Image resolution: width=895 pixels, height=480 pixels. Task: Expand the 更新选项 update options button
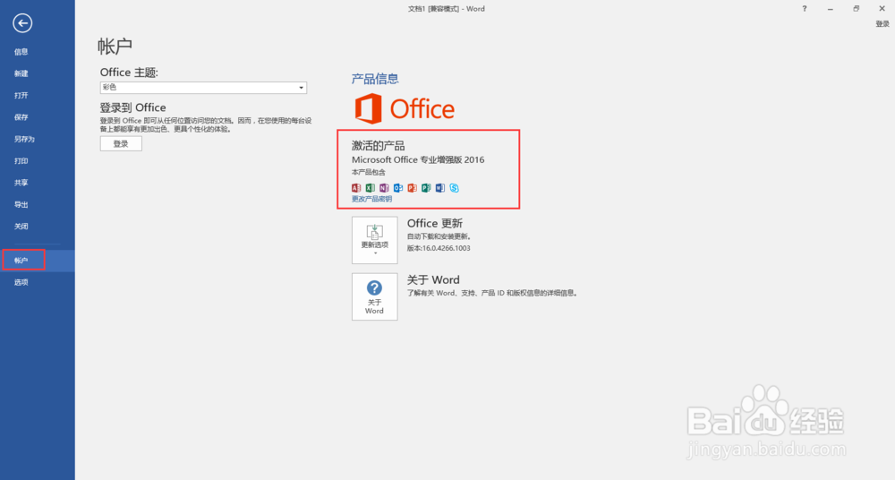click(374, 240)
